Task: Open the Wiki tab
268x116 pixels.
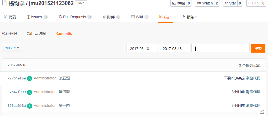Action: 140,17
